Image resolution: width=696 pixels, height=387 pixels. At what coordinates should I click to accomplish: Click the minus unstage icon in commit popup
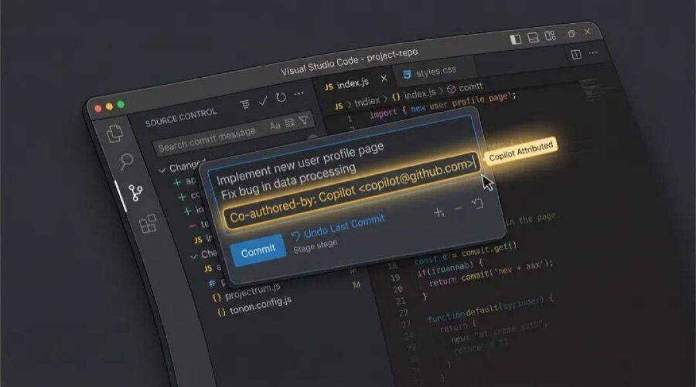pos(458,208)
